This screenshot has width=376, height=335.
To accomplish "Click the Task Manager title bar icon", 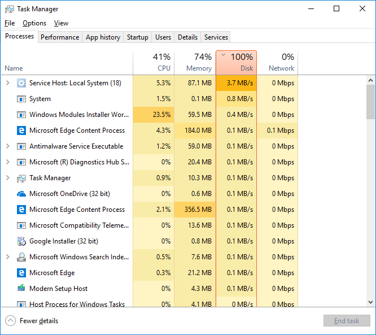I will tap(10, 9).
